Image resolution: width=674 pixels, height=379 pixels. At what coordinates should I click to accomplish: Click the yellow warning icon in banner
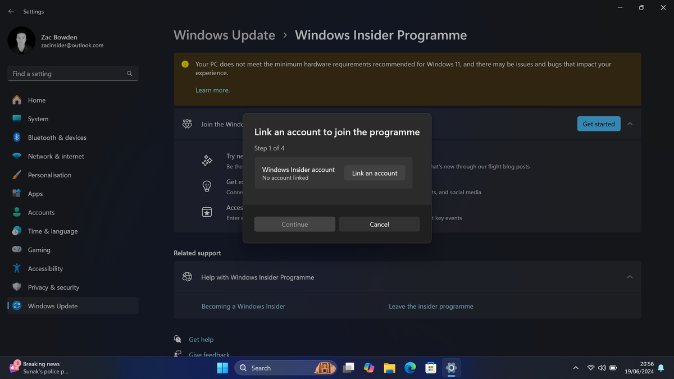pos(185,65)
